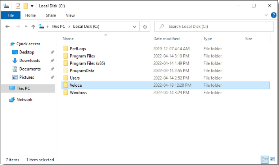Open the customize quick access toolbar dropdown
Screen dimensions: 279x165
[32, 6]
